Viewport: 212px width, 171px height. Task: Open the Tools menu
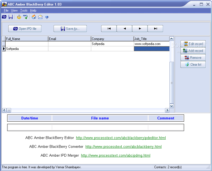(x=24, y=10)
